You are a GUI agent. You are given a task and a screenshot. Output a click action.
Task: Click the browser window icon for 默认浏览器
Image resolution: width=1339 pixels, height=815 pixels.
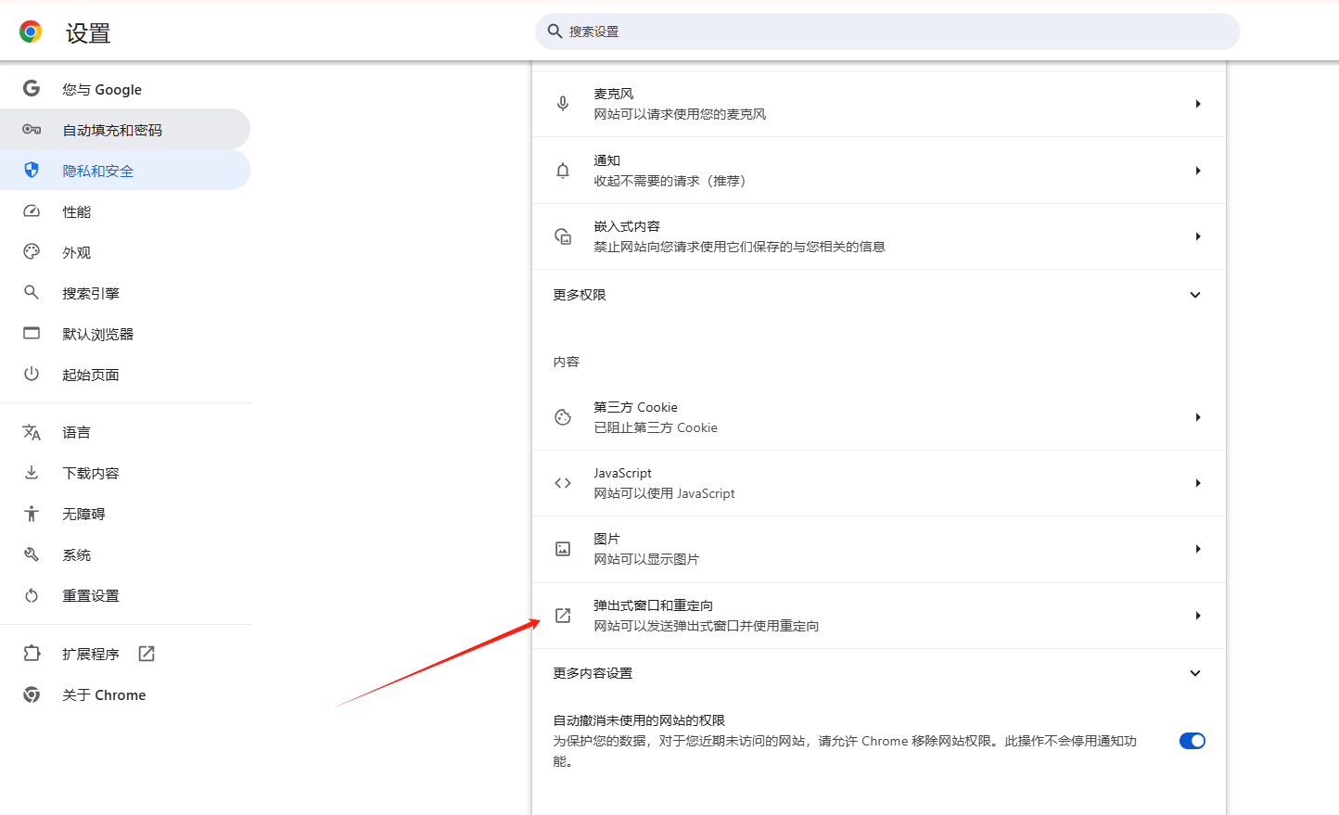[x=32, y=333]
